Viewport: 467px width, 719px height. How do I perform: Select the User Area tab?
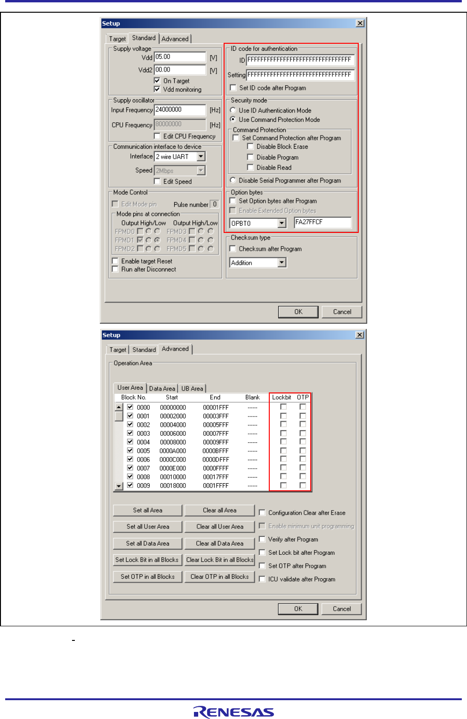coord(130,387)
